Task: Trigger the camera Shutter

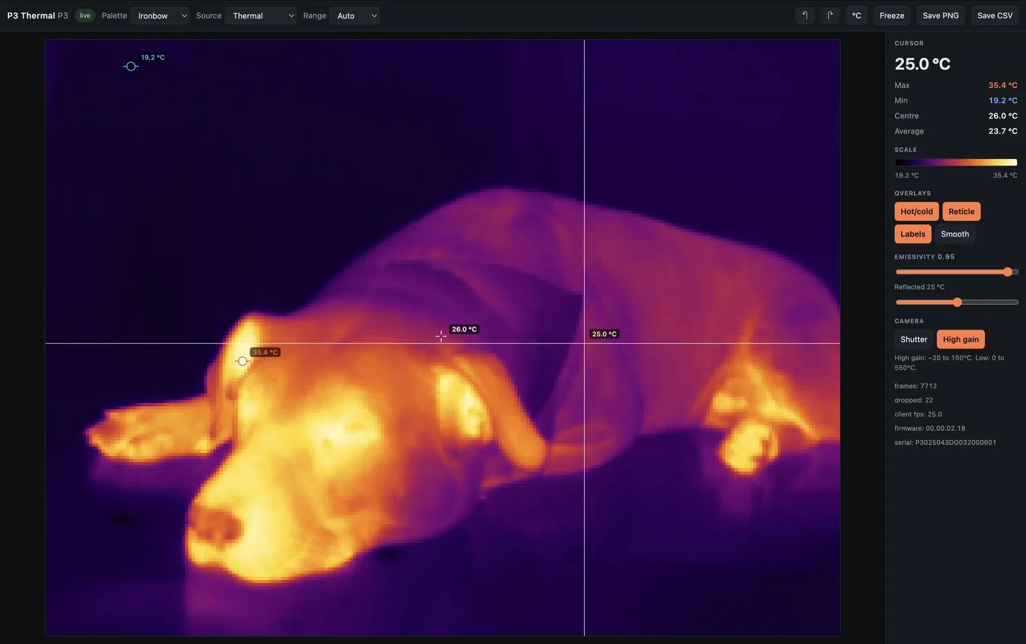Action: coord(914,339)
